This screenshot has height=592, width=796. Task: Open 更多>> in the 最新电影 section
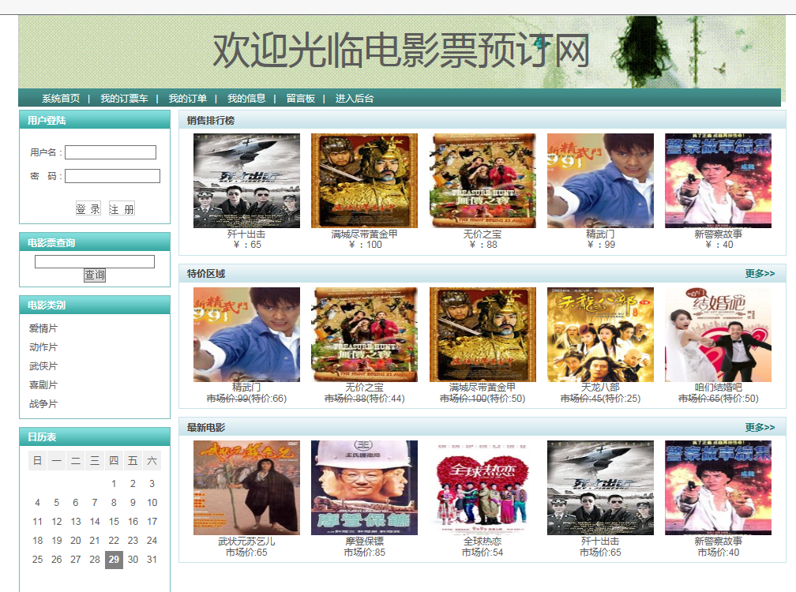click(x=760, y=427)
